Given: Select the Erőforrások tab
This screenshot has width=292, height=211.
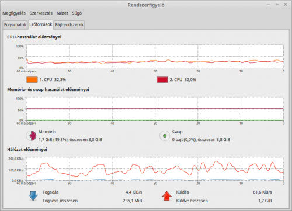Looking at the screenshot, I should pos(41,24).
